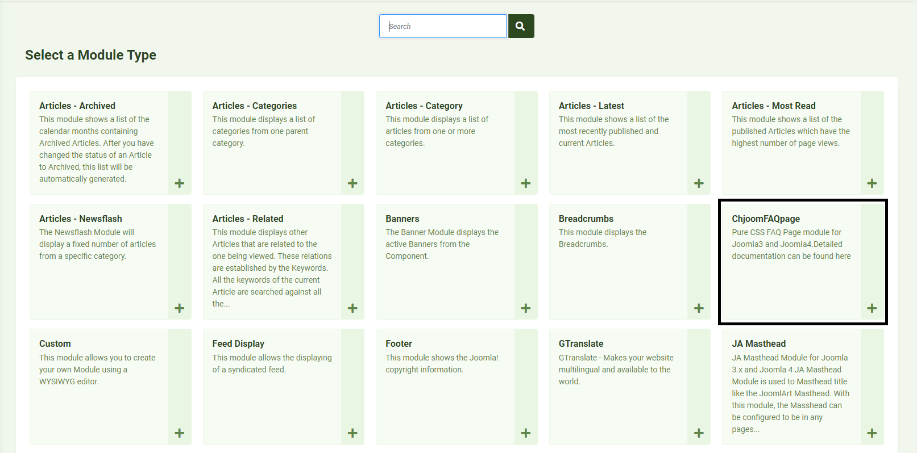Choose the ChjoomFAQpage module title
The width and height of the screenshot is (917, 453).
click(766, 219)
